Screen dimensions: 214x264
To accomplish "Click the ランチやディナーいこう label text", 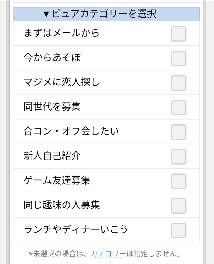I will 76,229.
